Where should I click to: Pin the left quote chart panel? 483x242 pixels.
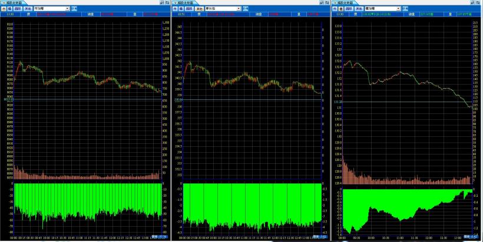point(161,3)
